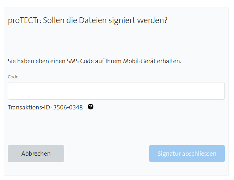Click inside the empty Code text box
Image resolution: width=234 pixels, height=180 pixels.
pyautogui.click(x=116, y=91)
